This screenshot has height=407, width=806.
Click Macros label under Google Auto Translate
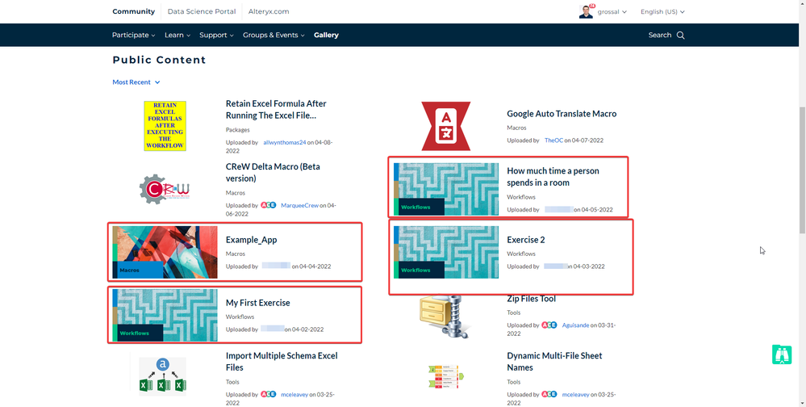[516, 128]
